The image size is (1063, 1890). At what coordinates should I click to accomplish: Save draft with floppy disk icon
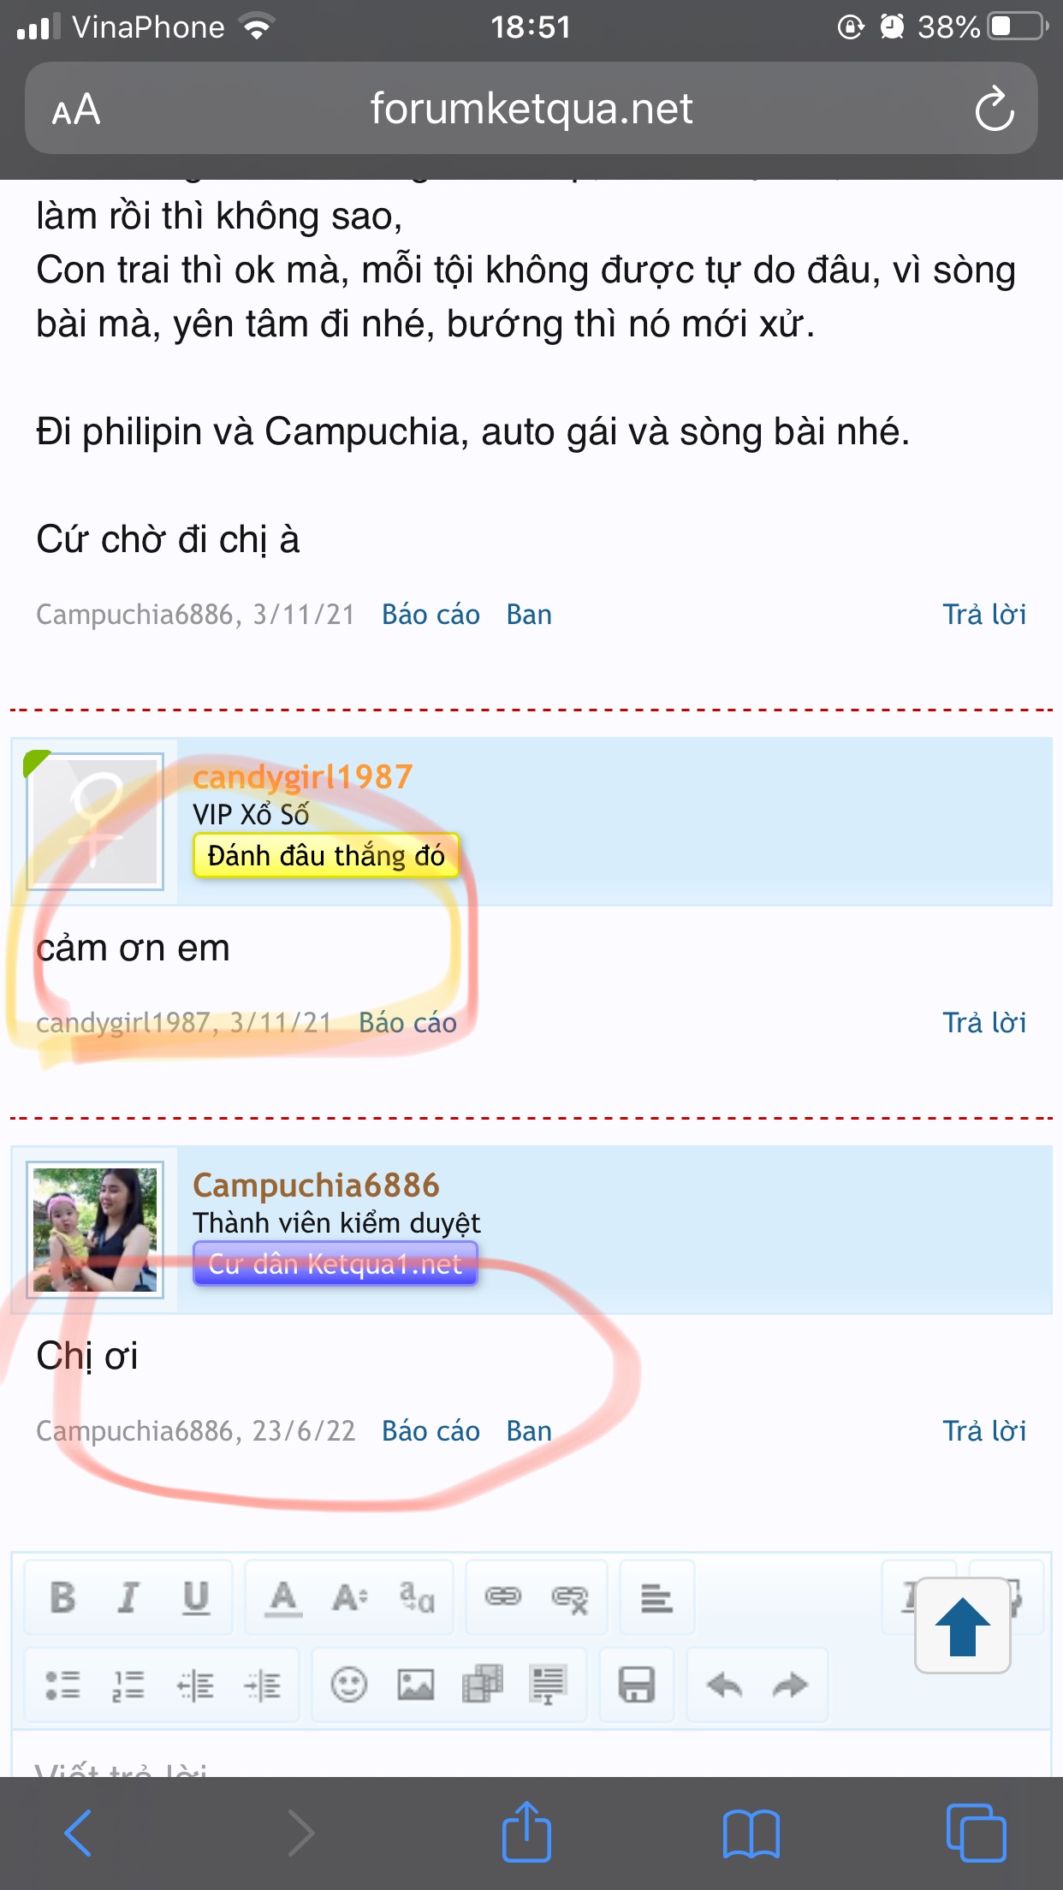(637, 1685)
